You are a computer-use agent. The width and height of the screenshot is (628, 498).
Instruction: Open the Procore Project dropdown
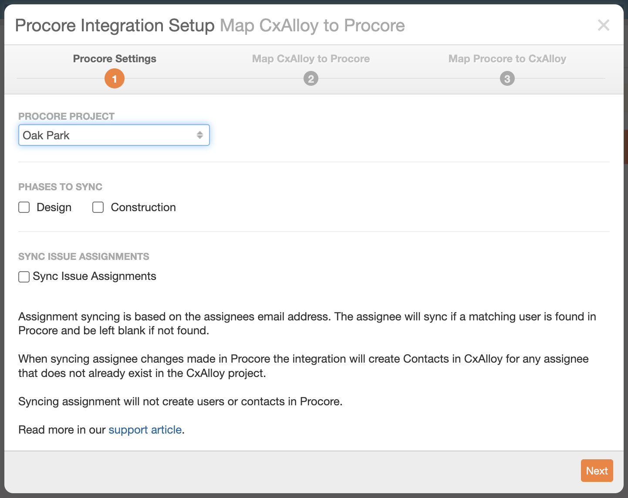(x=114, y=135)
